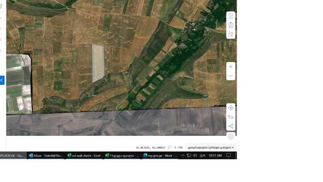Switch to sul axali chemi Excel window
The height and width of the screenshot is (182, 323).
[84, 156]
